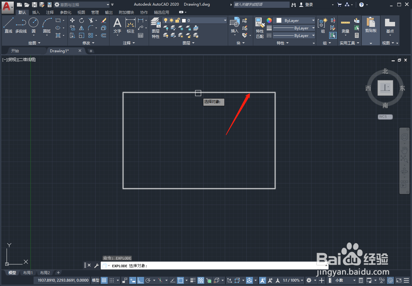This screenshot has height=286, width=412.
Task: Toggle dynamic input in status bar
Action: tap(132, 280)
